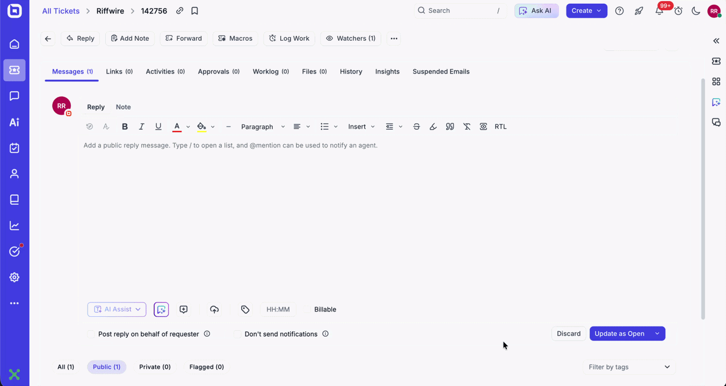This screenshot has width=726, height=386.
Task: Add a tag using the tag icon
Action: pyautogui.click(x=245, y=309)
